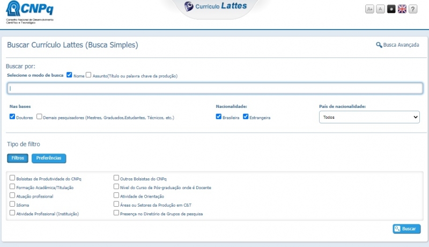Screen dimensions: 429x247
Task: Uncheck the Doutores checkbox
Action: (12, 117)
